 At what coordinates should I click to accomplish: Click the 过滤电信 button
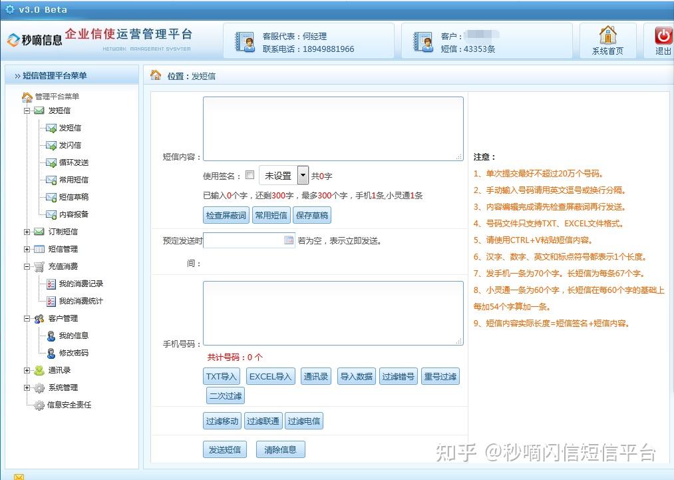point(304,421)
